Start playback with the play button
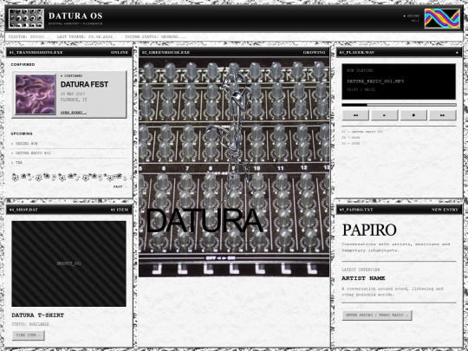468x351 pixels. click(x=385, y=115)
